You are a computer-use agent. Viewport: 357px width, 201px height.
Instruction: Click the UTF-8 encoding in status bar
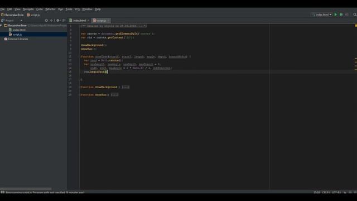click(336, 193)
